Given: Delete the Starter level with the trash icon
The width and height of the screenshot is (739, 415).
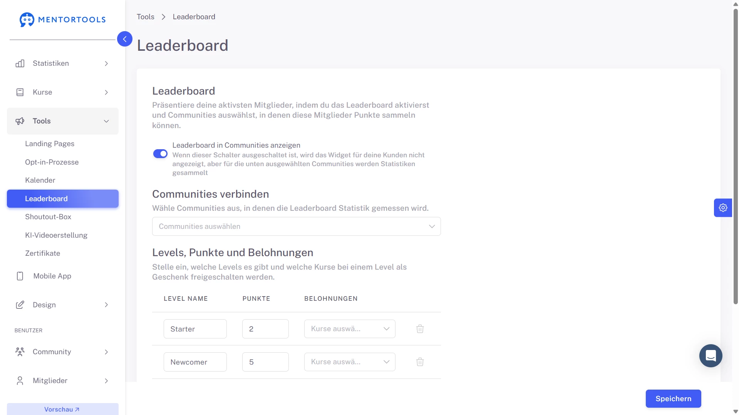Looking at the screenshot, I should point(420,329).
